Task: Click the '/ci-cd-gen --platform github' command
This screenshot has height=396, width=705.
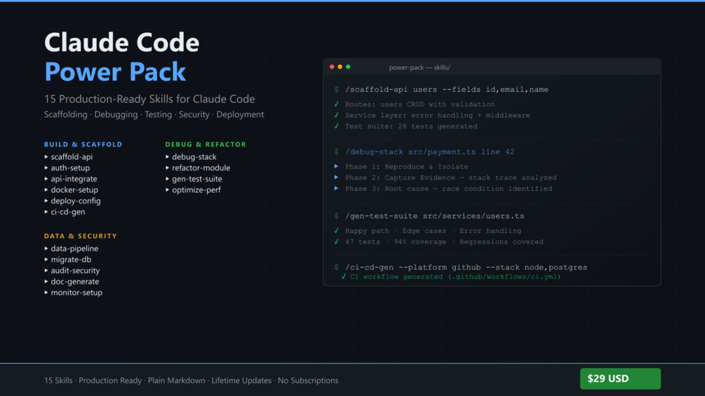Action: coord(466,267)
